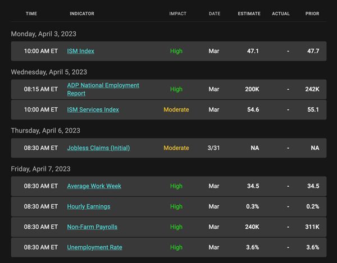Click the ESTIMATE column header
This screenshot has height=263, width=337.
click(x=249, y=13)
